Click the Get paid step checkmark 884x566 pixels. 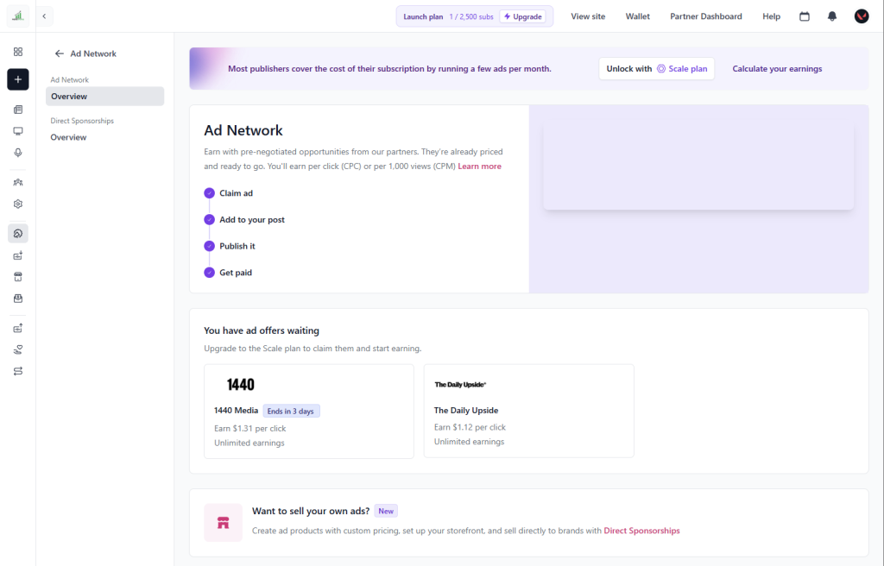(x=209, y=273)
